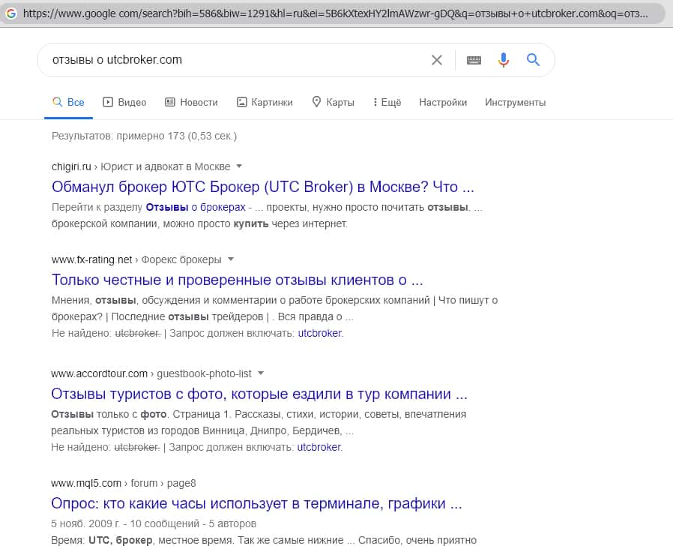Click the Google favicon in address bar

pyautogui.click(x=11, y=13)
